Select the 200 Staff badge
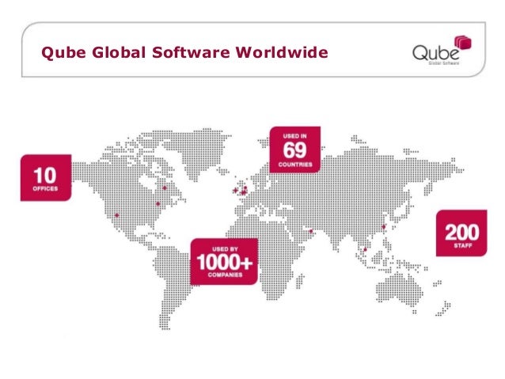505x379 pixels. point(461,233)
